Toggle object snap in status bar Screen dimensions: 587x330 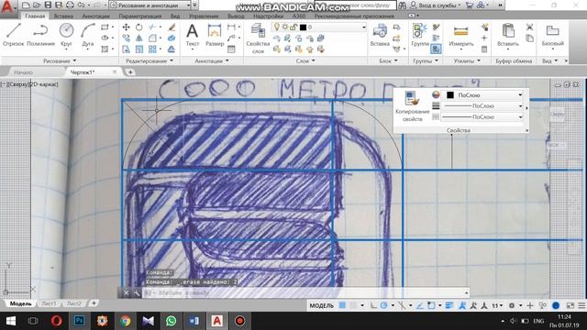pos(431,305)
